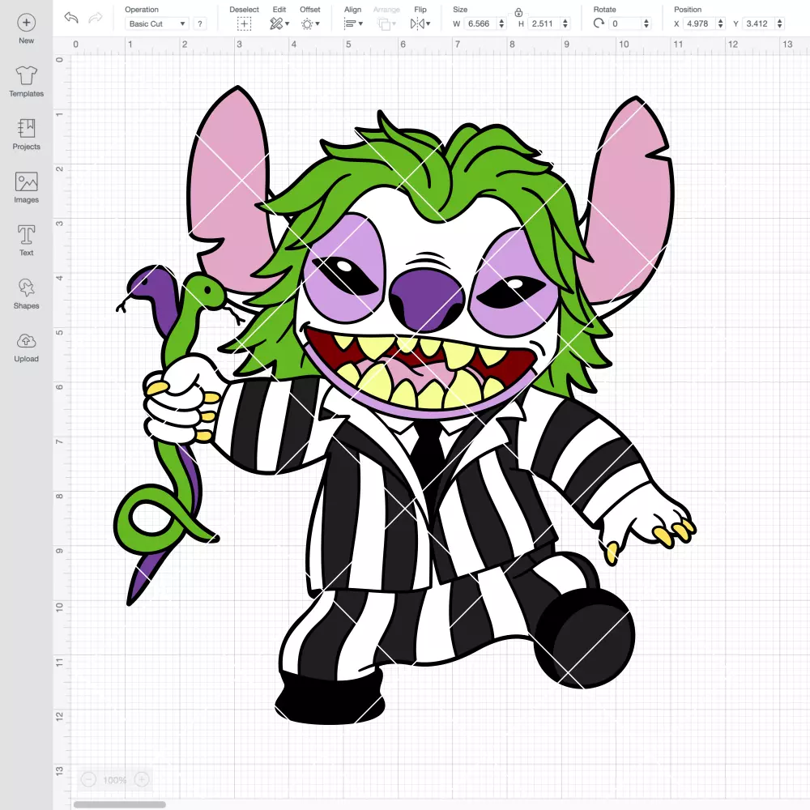Click the Undo arrow

coord(71,18)
